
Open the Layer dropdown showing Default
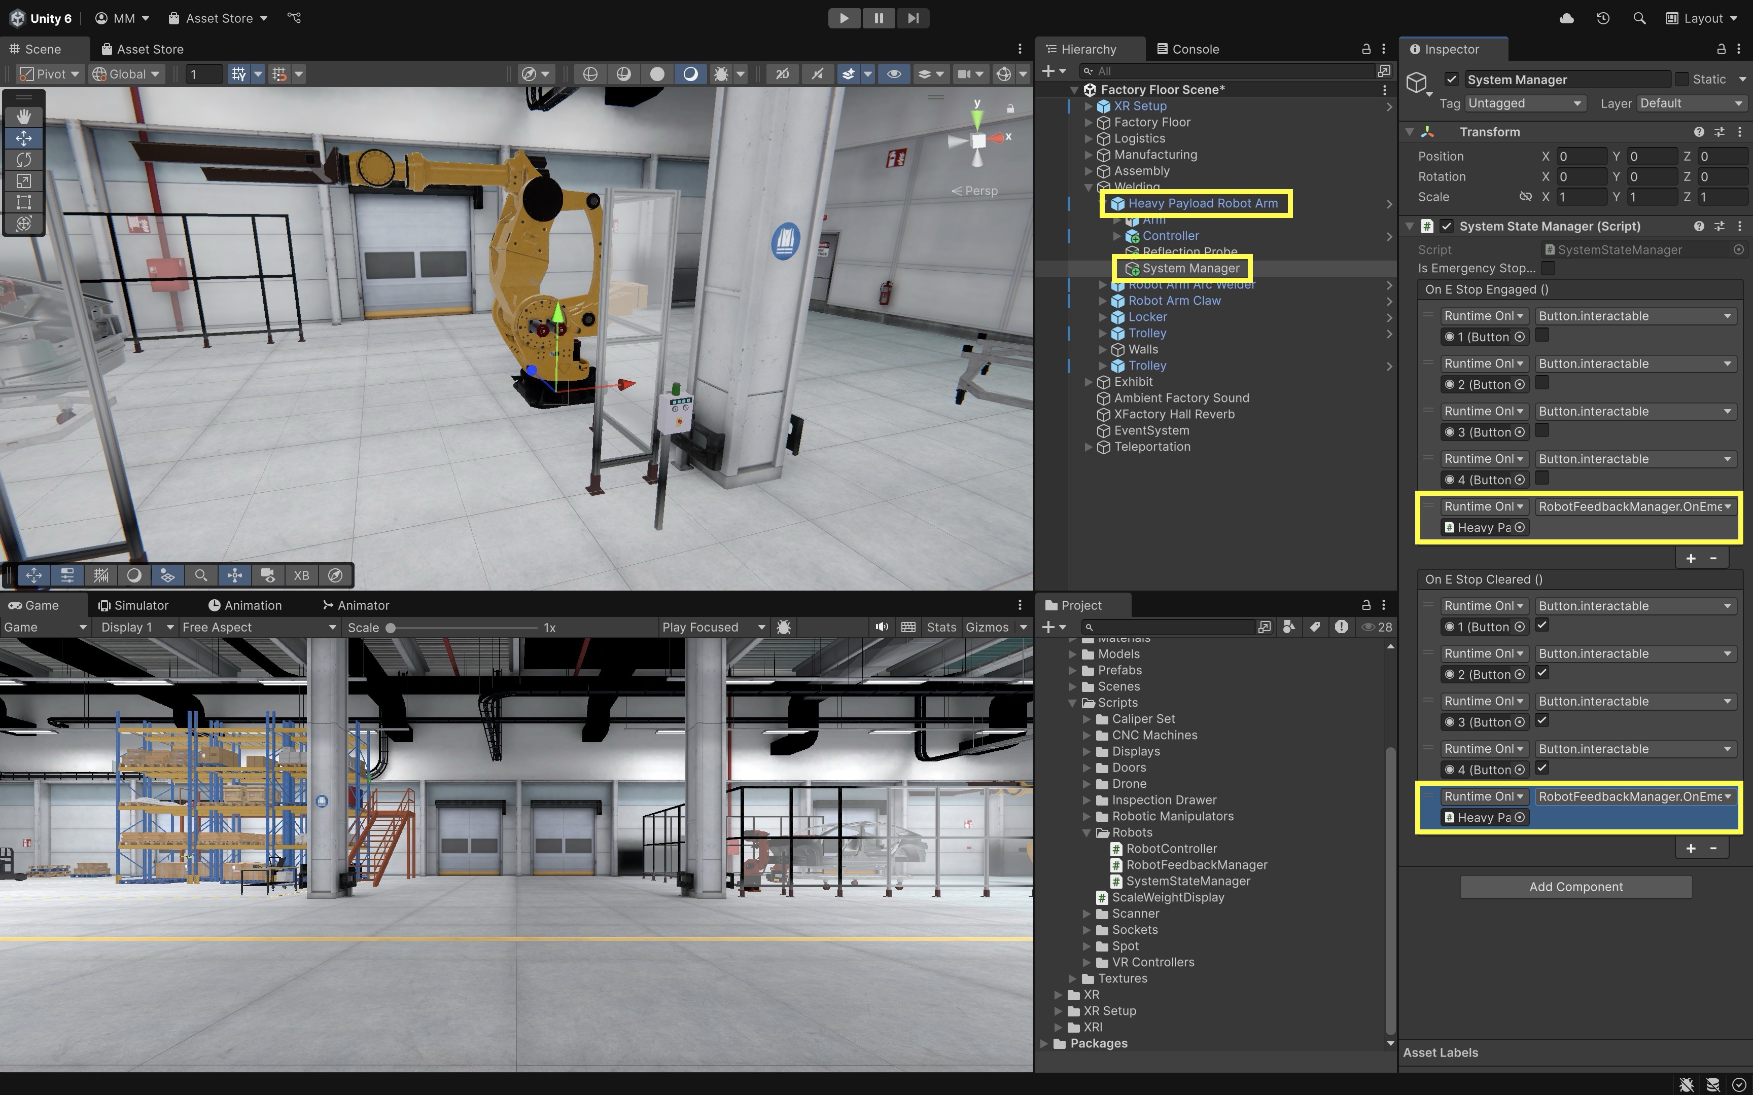(1690, 103)
